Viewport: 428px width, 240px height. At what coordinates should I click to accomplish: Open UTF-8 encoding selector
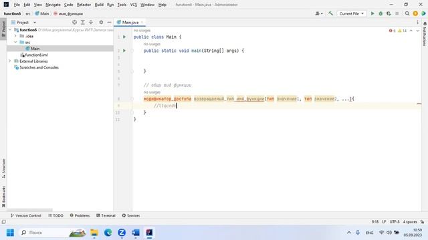point(395,222)
